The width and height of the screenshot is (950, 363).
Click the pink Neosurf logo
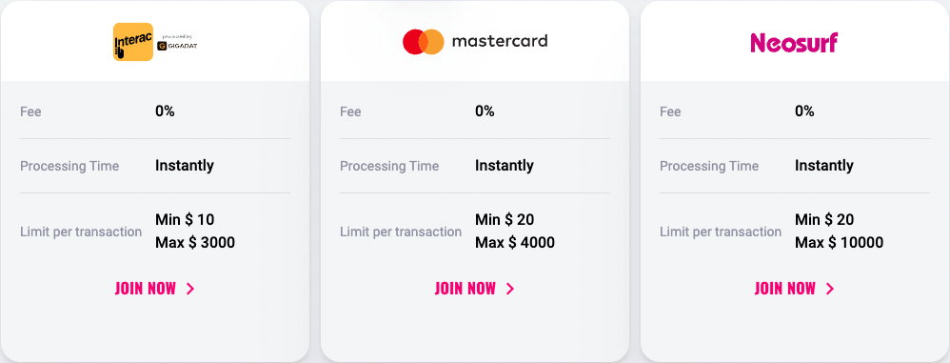[794, 43]
